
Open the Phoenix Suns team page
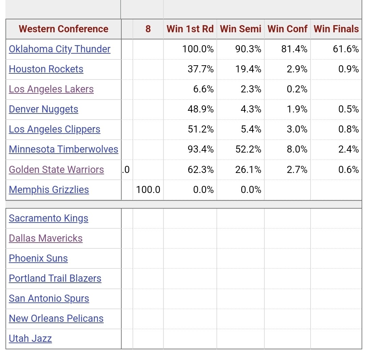pos(38,258)
